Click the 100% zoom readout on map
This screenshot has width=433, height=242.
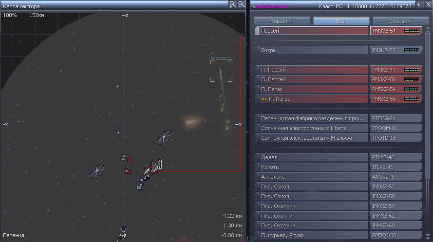[x=10, y=15]
